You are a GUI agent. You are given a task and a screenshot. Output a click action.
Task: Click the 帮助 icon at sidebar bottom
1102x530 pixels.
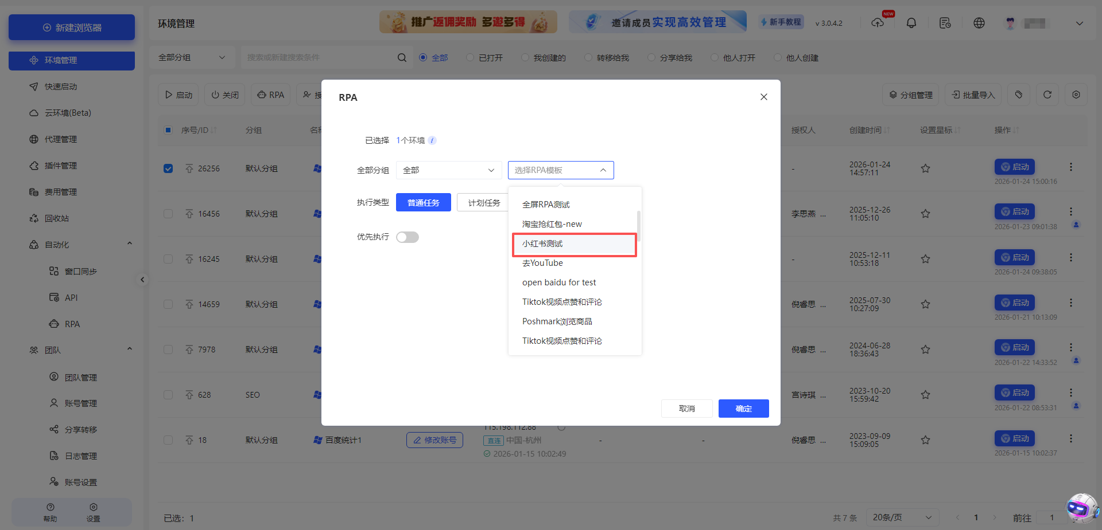tap(50, 512)
